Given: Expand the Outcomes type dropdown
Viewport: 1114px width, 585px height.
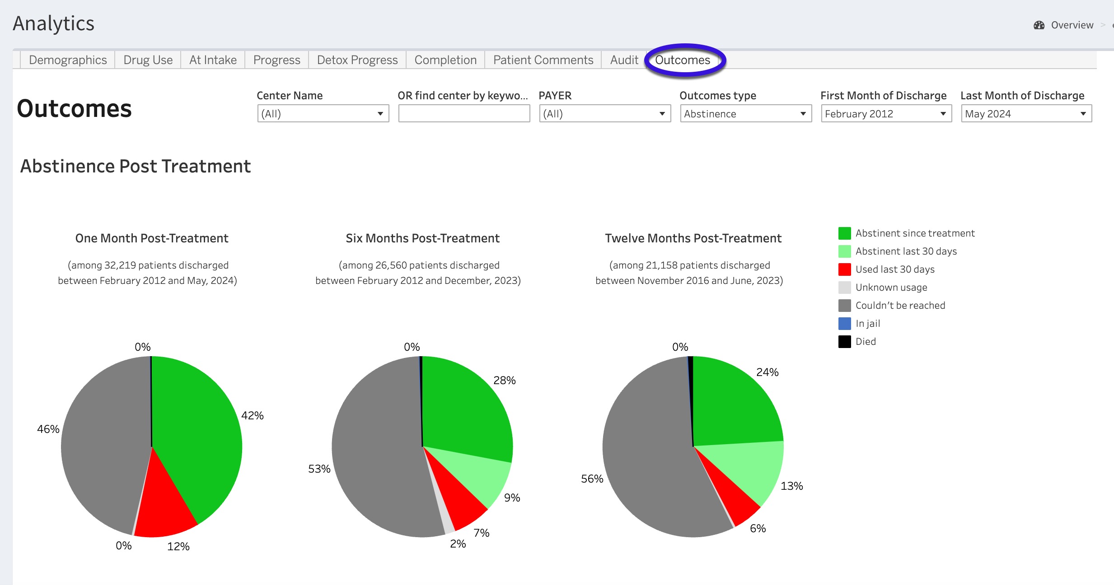Looking at the screenshot, I should (745, 114).
